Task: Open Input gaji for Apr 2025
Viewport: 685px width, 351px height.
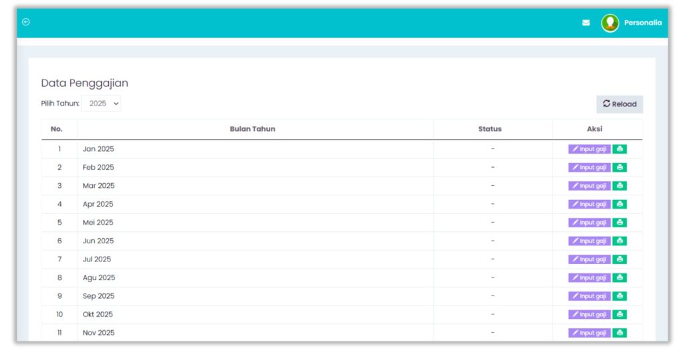Action: tap(589, 205)
